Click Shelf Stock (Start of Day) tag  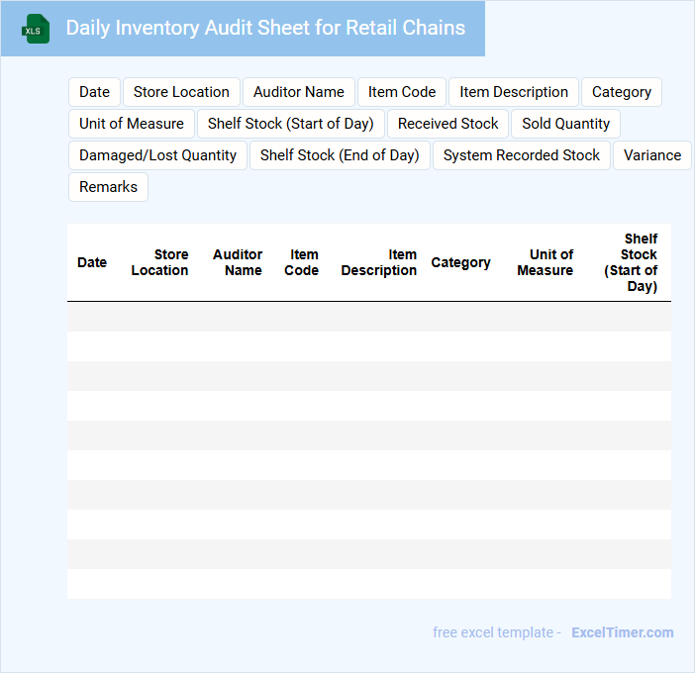[x=290, y=124]
